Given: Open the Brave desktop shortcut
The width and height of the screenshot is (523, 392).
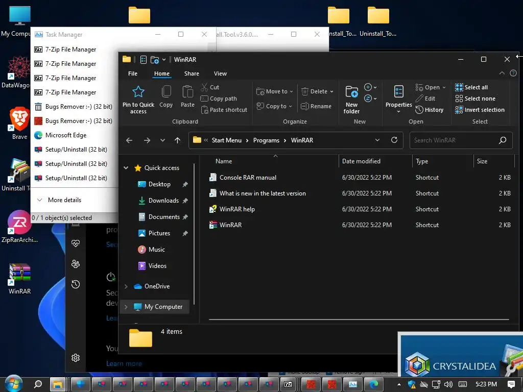Looking at the screenshot, I should 19,123.
